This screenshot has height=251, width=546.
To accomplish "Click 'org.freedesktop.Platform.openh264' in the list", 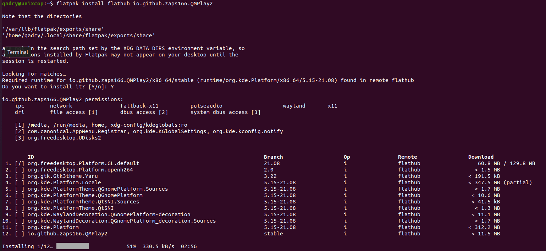I will (80, 170).
